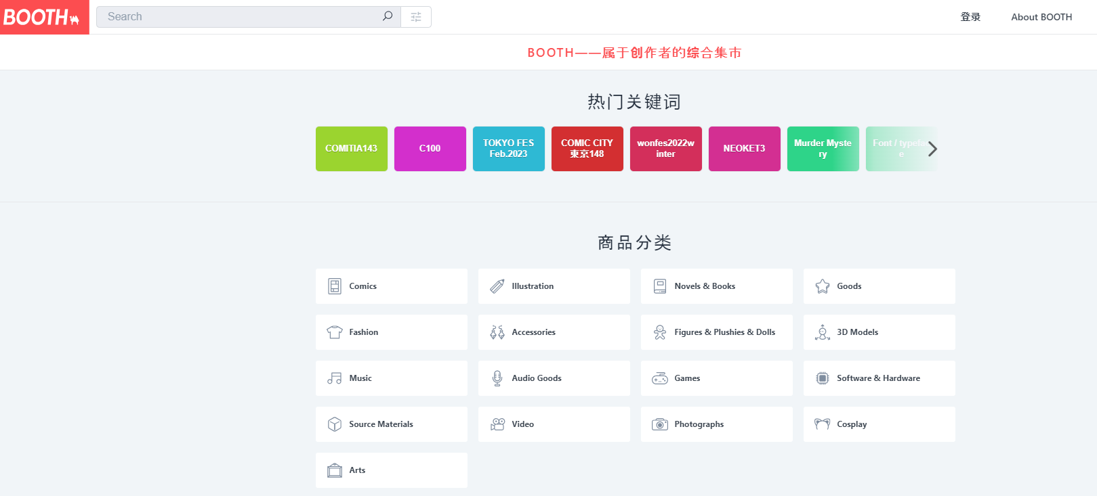
Task: Click the Software & Hardware chip icon
Action: point(823,378)
